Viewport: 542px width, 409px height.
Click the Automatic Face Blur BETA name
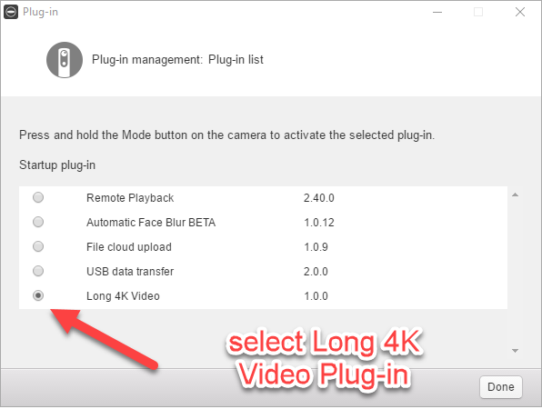tap(151, 223)
